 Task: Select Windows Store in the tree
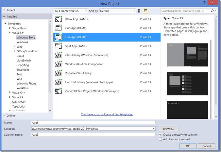26,37
